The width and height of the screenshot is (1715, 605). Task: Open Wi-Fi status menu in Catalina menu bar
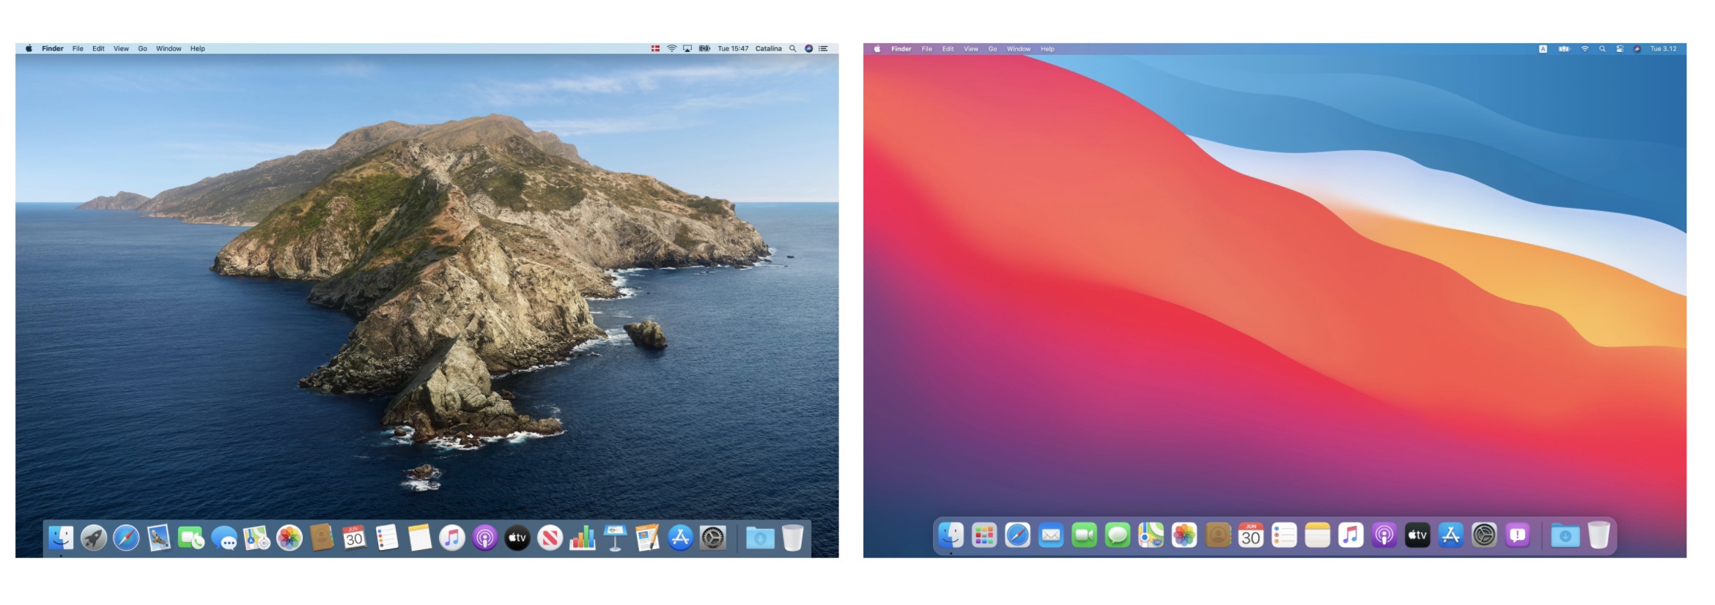tap(671, 48)
